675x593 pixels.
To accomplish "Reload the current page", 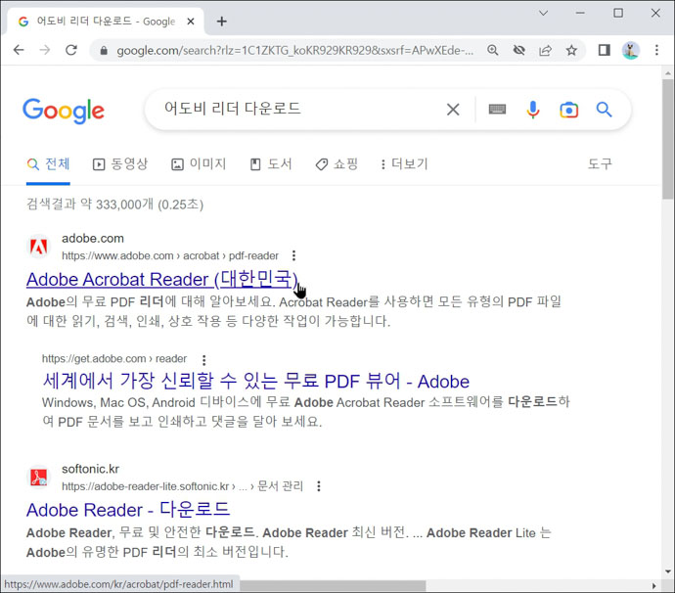I will click(71, 50).
